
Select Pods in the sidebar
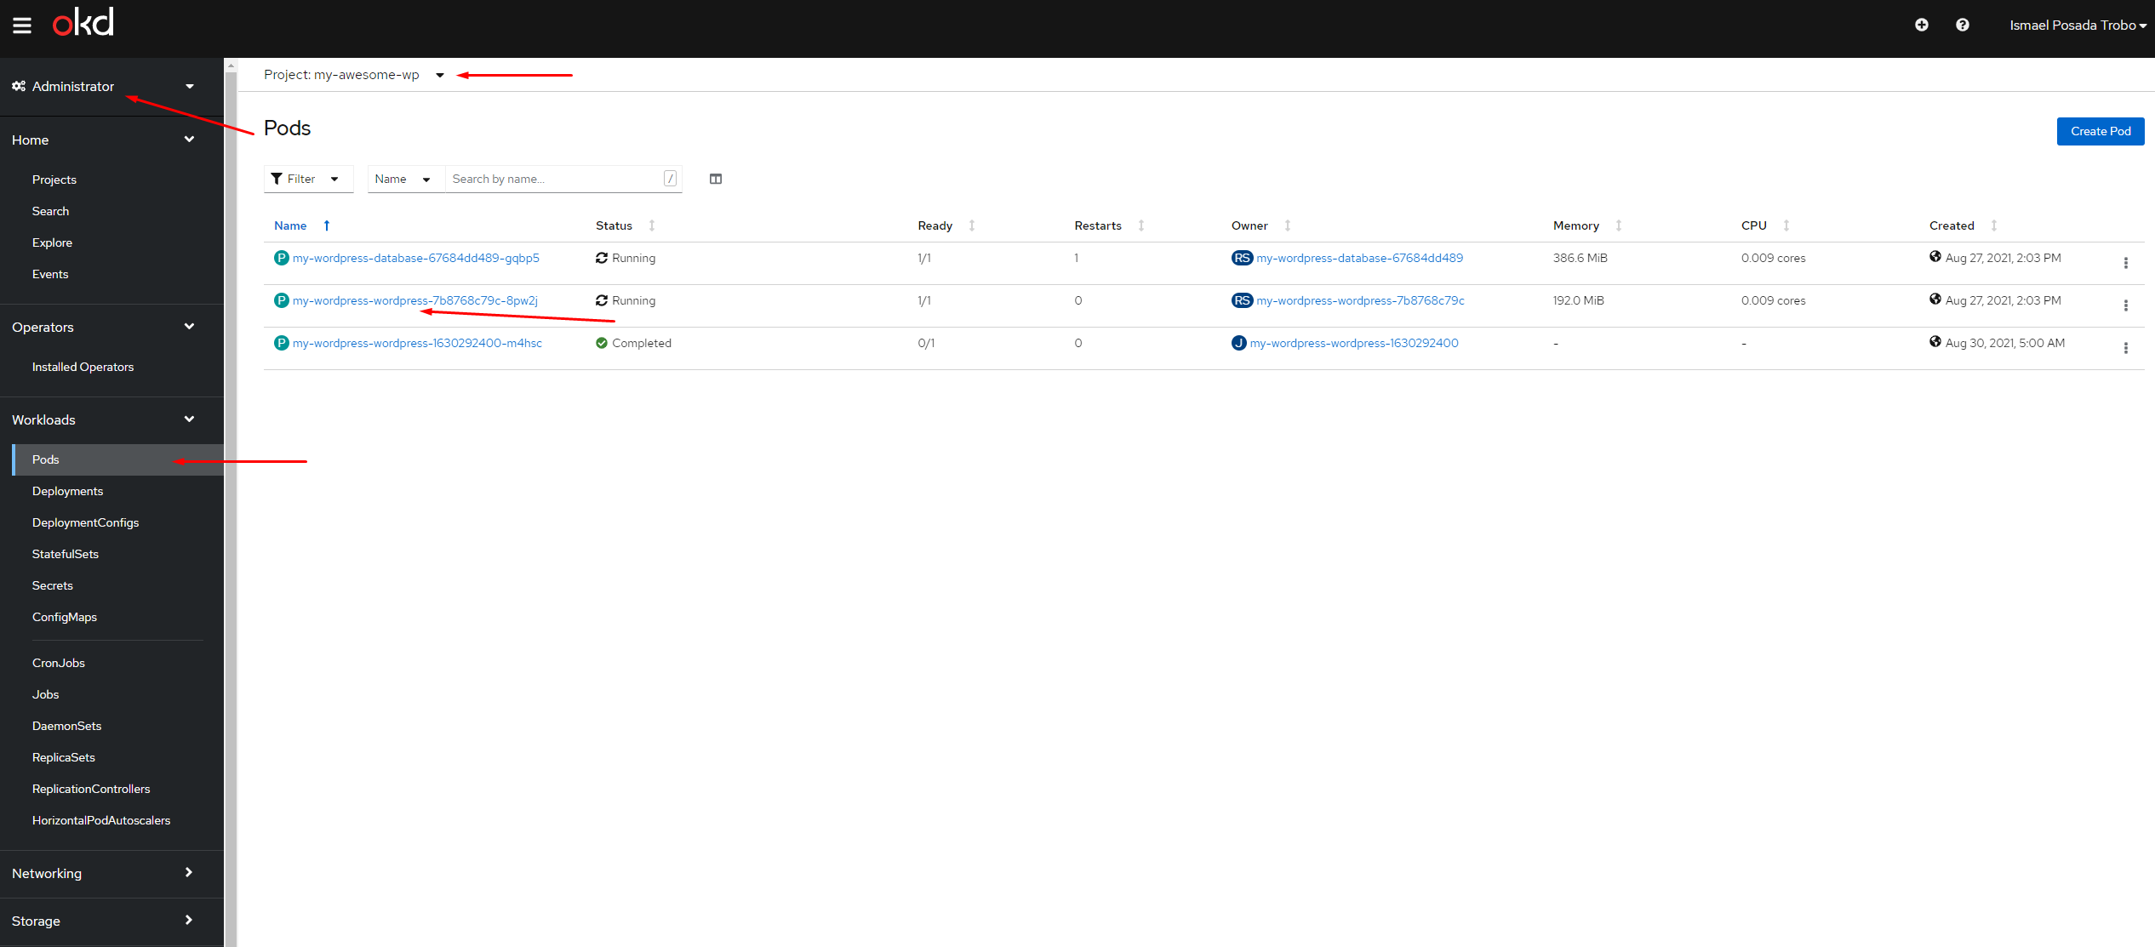[117, 459]
